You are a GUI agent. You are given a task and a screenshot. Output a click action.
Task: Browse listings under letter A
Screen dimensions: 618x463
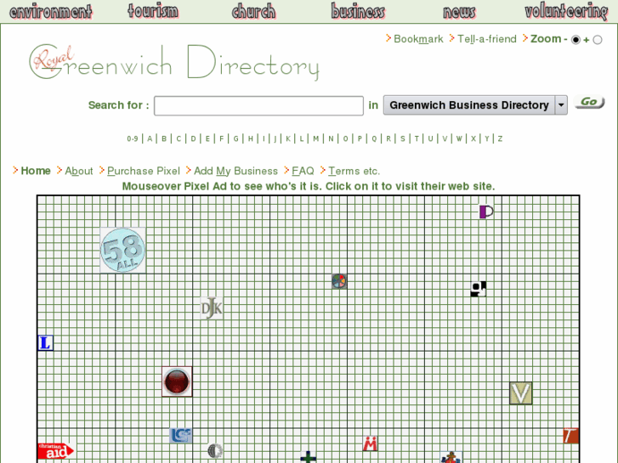click(x=150, y=138)
